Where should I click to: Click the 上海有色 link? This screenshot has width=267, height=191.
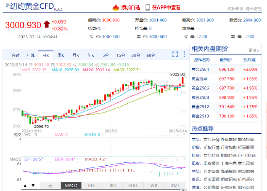click(229, 163)
